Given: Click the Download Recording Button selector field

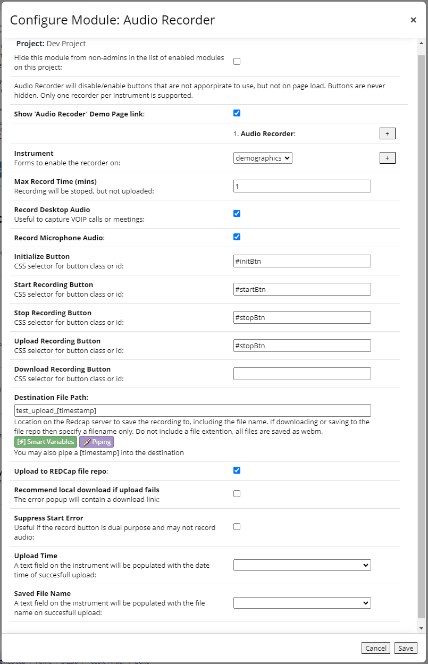Looking at the screenshot, I should (302, 374).
